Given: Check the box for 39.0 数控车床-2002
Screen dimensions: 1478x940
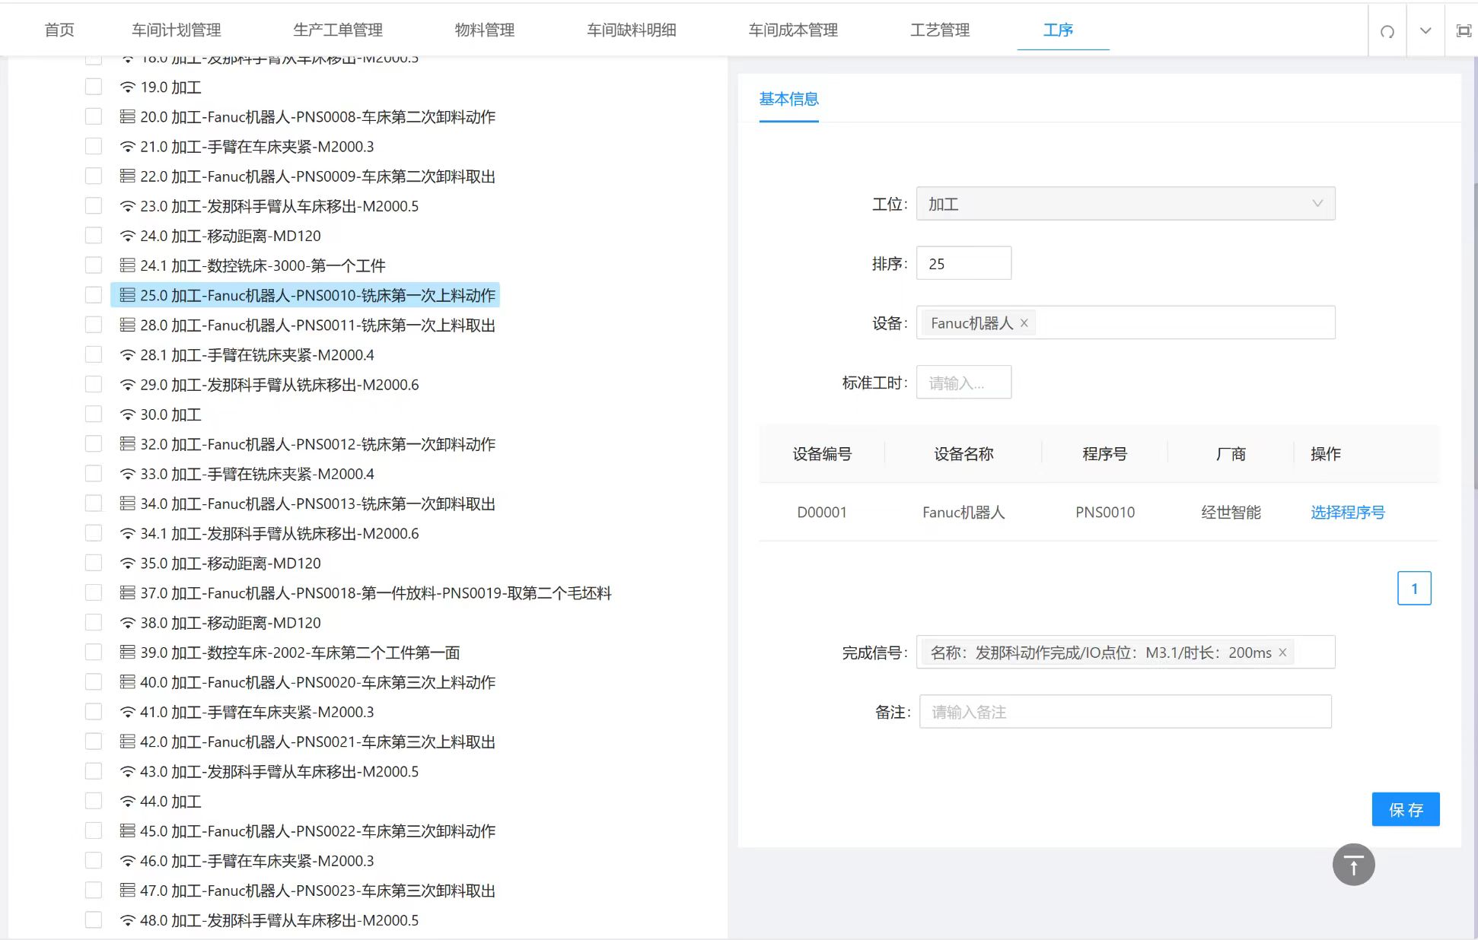Looking at the screenshot, I should 94,652.
